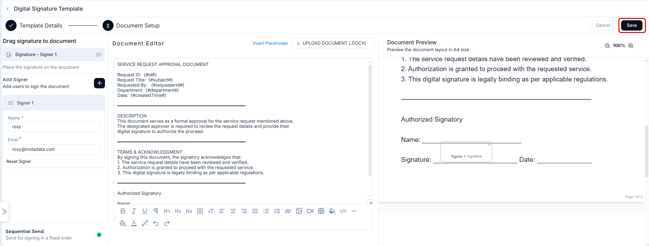
Task: Click 'TERMS & ACKNOWLEDGMENT' line in editor
Action: tap(150, 152)
